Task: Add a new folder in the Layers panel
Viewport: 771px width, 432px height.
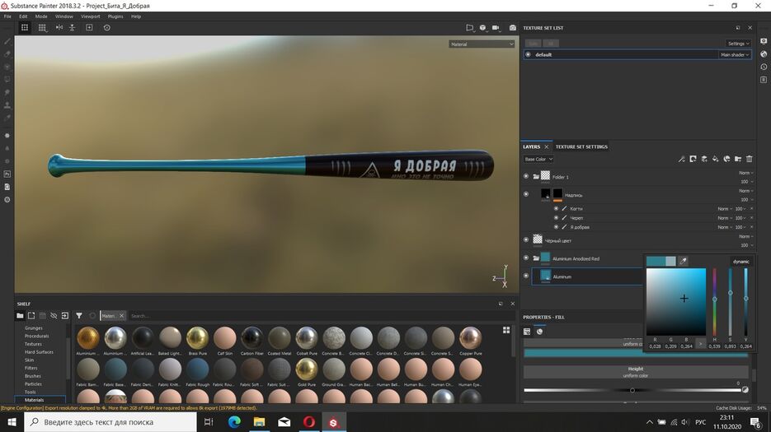Action: (x=738, y=159)
